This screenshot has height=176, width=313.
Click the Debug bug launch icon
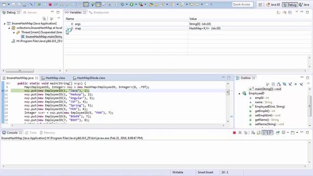click(x=122, y=4)
